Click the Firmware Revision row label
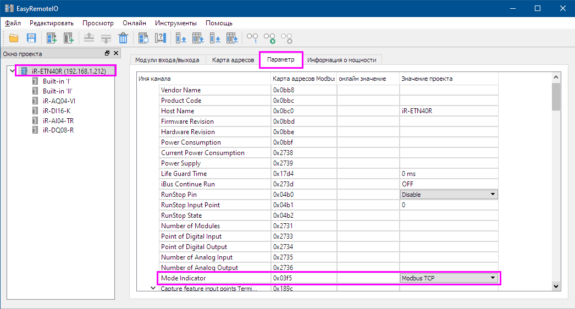The height and width of the screenshot is (309, 575). coord(187,121)
